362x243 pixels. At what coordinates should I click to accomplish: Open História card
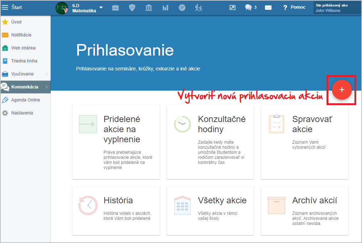(116, 211)
